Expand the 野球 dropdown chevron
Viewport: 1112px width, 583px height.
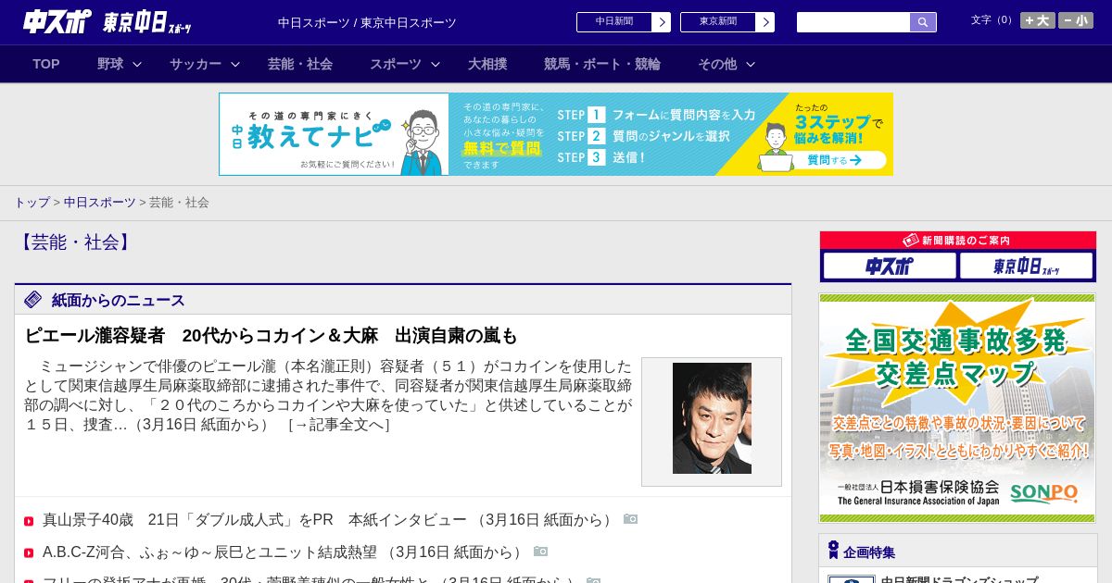pos(137,64)
